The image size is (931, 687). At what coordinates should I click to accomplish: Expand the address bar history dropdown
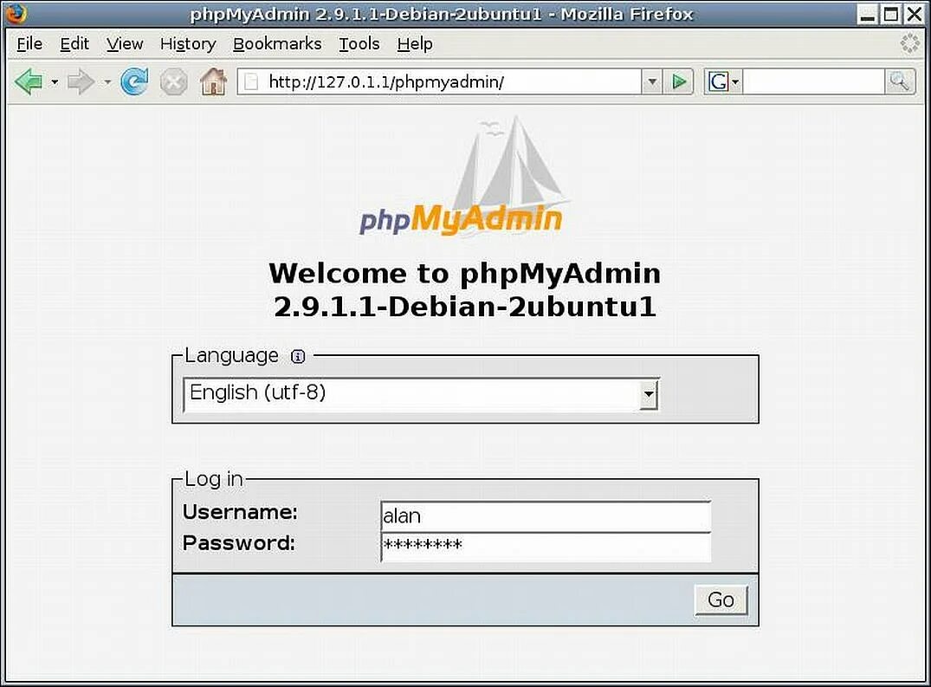pos(652,82)
